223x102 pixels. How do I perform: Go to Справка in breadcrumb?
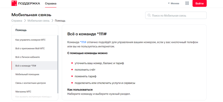pyautogui.click(x=17, y=21)
